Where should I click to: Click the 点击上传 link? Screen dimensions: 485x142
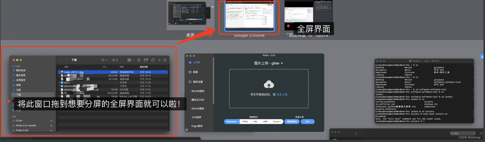(x=282, y=94)
